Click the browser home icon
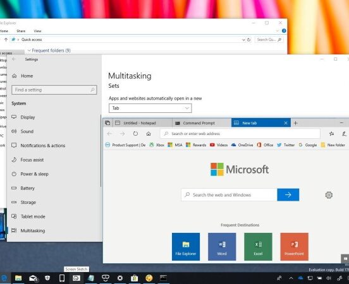Image resolution: width=349 pixels, height=284 pixels. coord(149,134)
